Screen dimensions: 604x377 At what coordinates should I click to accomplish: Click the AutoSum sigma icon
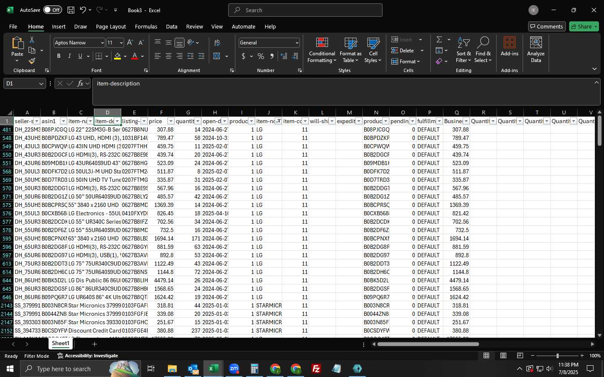[439, 39]
